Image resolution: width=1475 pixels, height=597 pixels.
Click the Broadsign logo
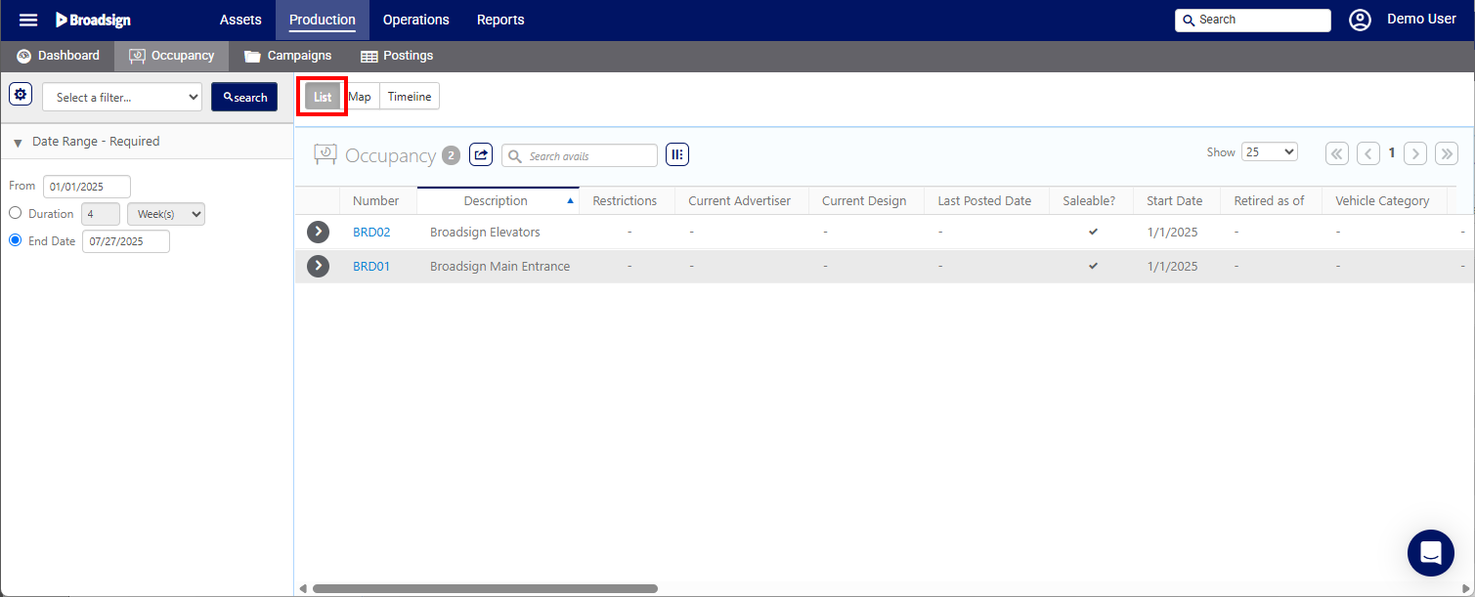pos(93,20)
